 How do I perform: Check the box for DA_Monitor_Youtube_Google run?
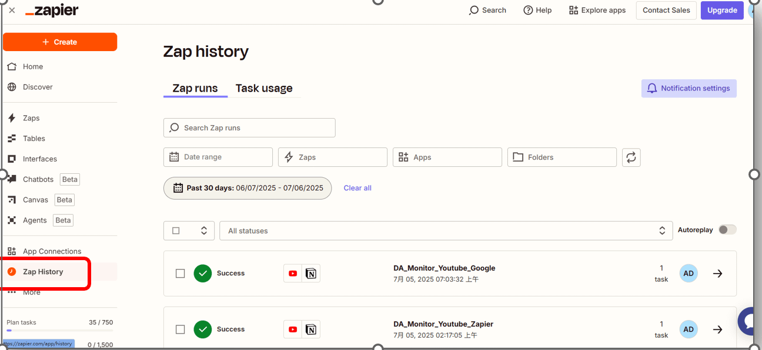181,274
